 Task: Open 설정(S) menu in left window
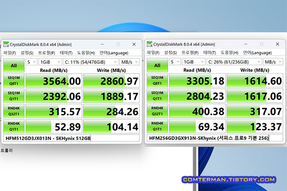(27, 53)
